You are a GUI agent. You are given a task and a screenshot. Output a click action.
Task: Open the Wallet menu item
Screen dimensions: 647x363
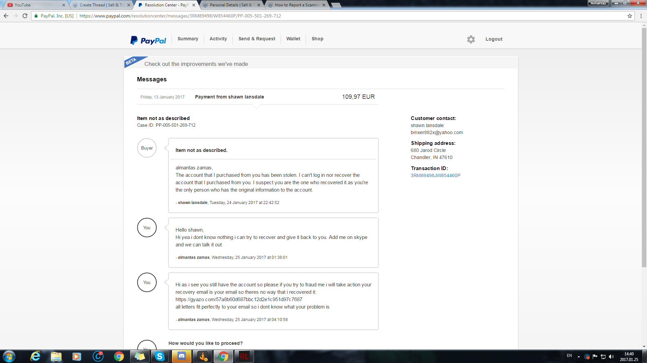click(x=293, y=39)
